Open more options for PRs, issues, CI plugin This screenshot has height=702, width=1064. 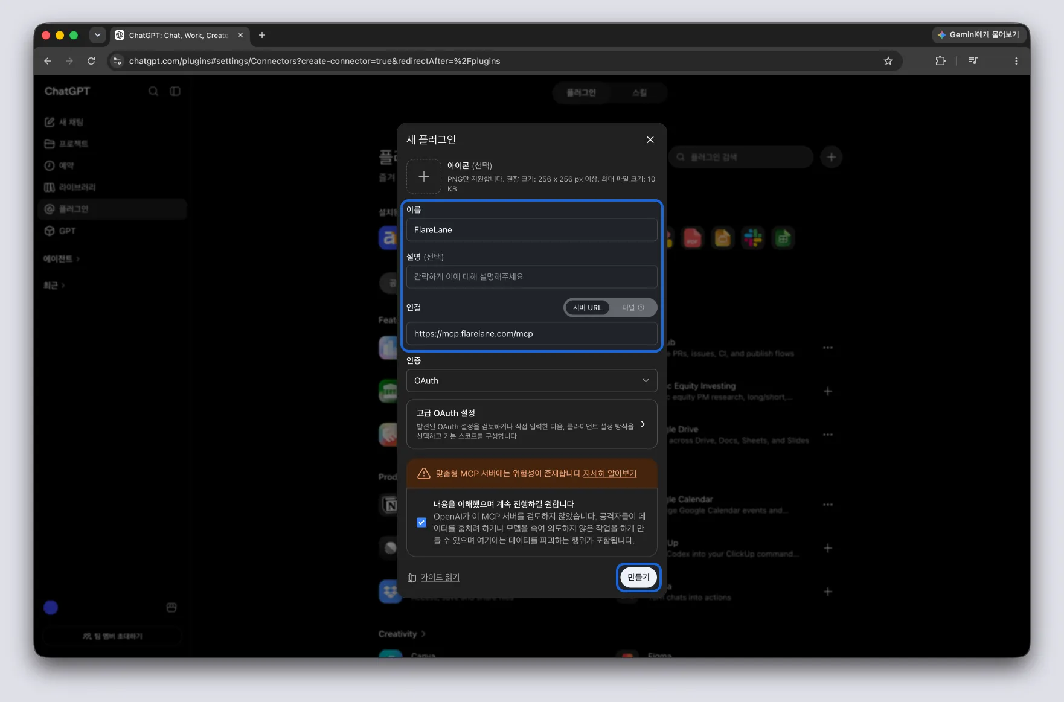coord(828,348)
